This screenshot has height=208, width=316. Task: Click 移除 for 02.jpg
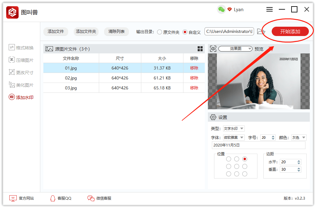pos(194,78)
